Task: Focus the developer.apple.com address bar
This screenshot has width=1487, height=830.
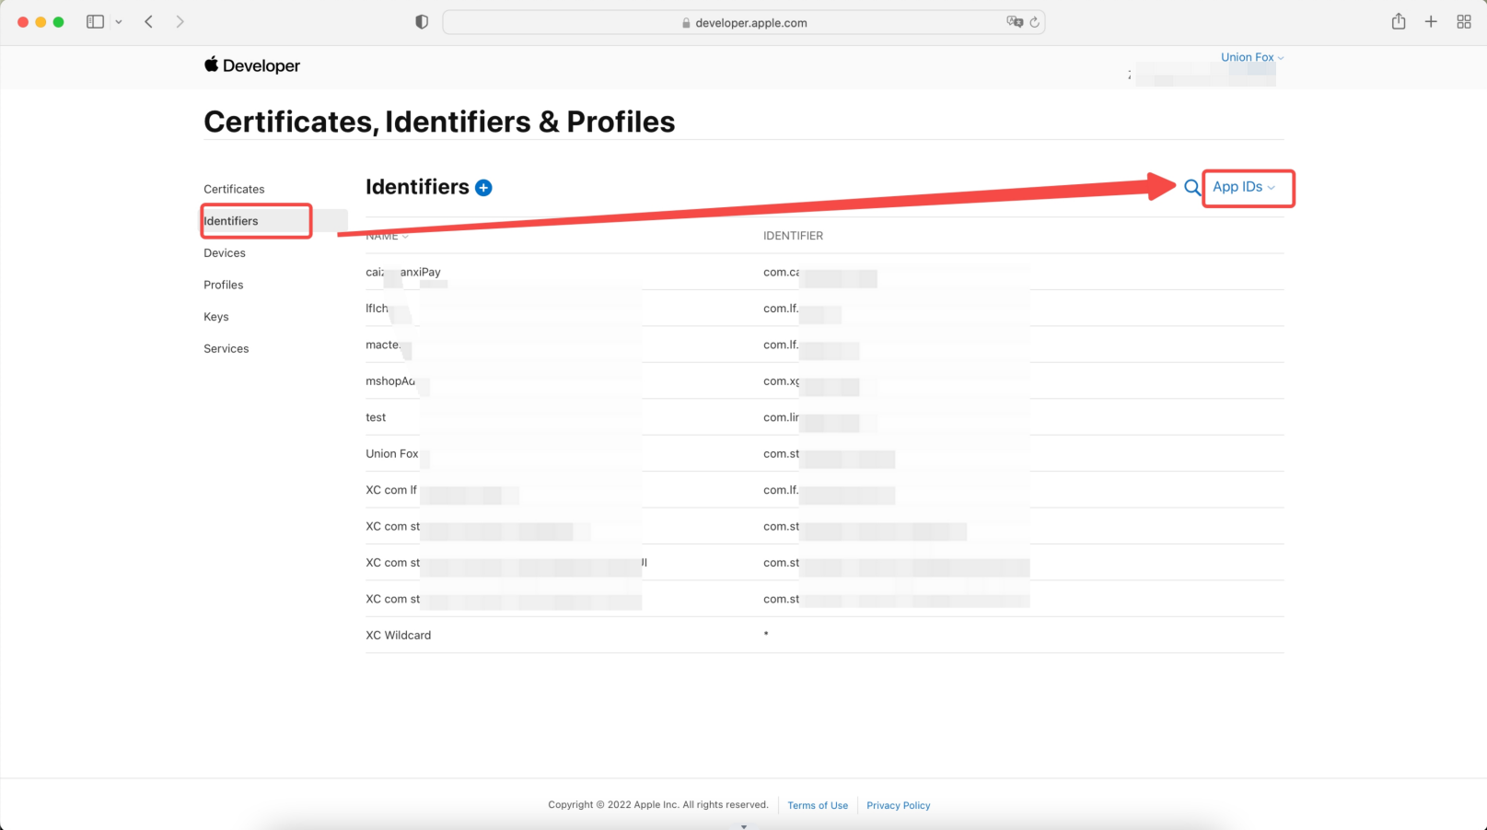Action: click(x=744, y=22)
